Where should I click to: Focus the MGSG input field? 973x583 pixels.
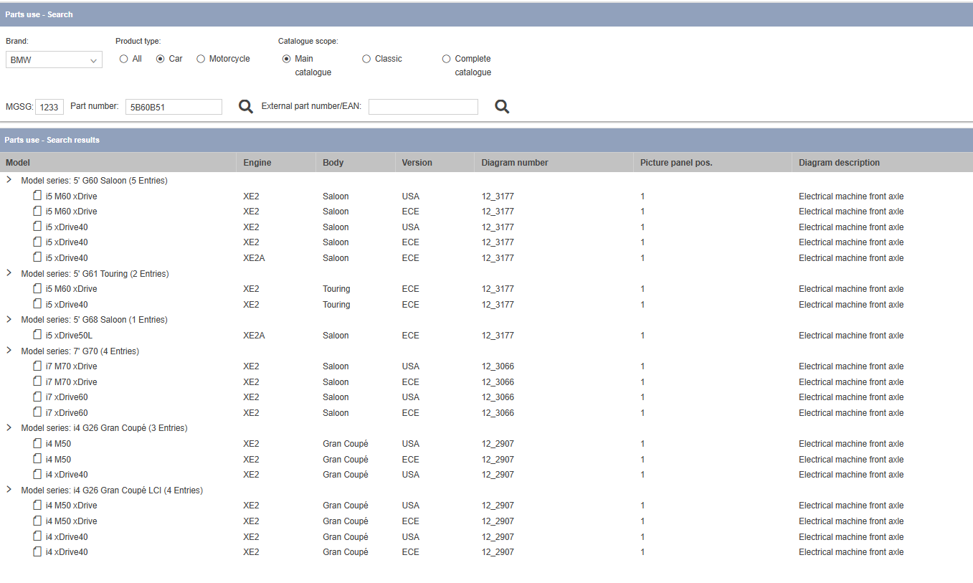pos(49,107)
